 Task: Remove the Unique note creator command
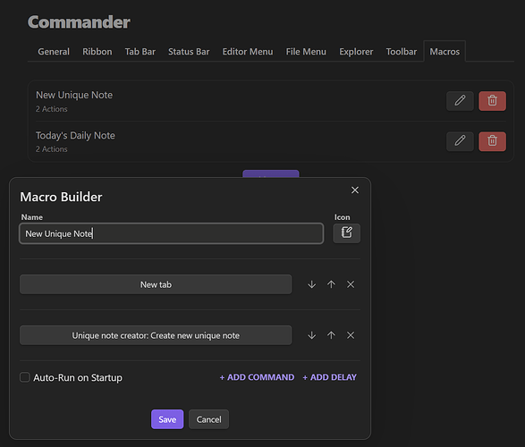[x=351, y=335]
